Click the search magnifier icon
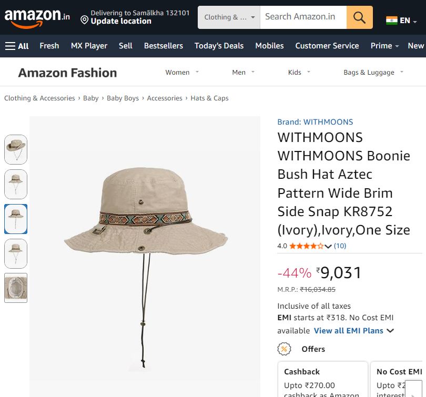This screenshot has height=397, width=426. click(x=360, y=17)
